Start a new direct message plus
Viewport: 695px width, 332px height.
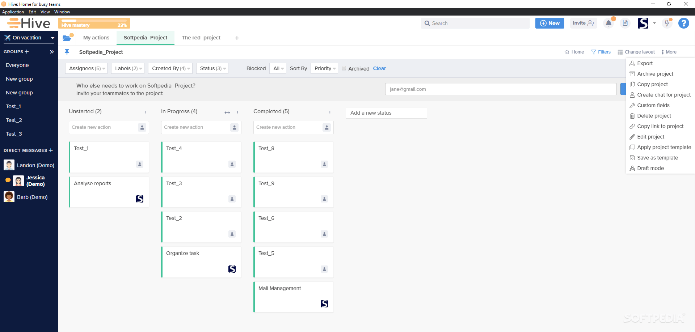tap(51, 150)
